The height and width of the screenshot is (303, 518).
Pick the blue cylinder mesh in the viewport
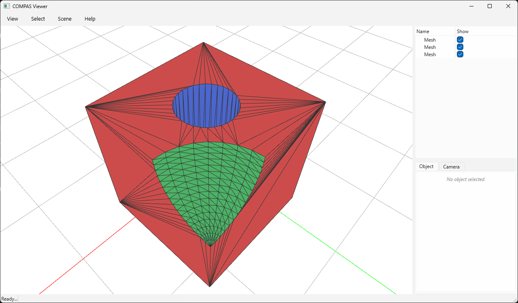[x=206, y=105]
